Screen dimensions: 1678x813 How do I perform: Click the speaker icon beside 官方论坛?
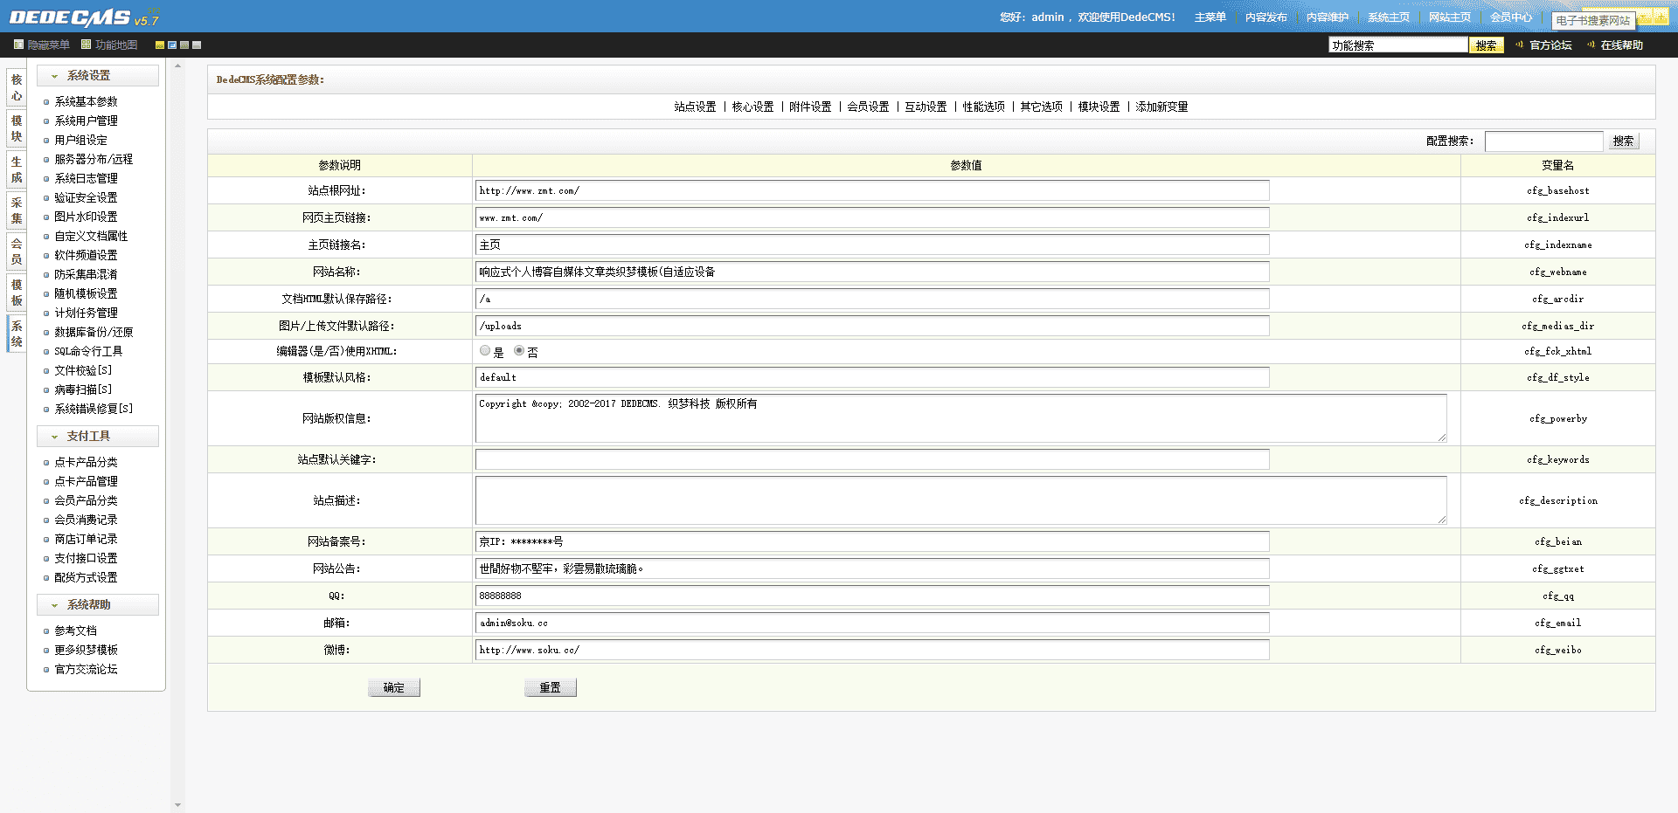[x=1519, y=45]
